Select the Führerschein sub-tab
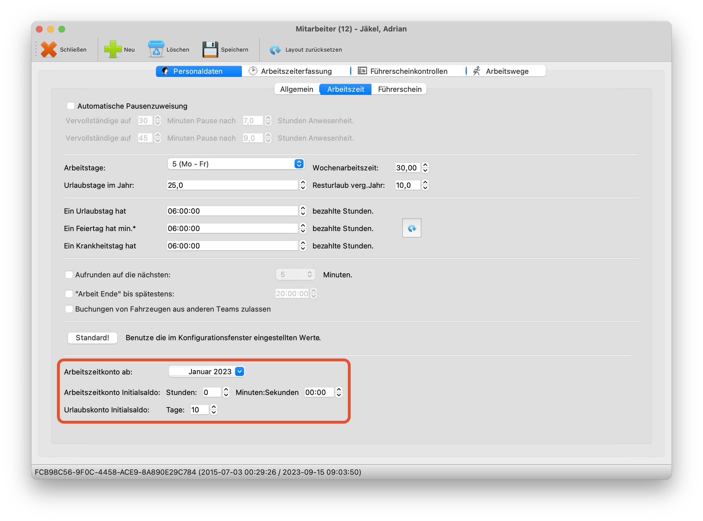The height and width of the screenshot is (521, 703). pyautogui.click(x=399, y=89)
